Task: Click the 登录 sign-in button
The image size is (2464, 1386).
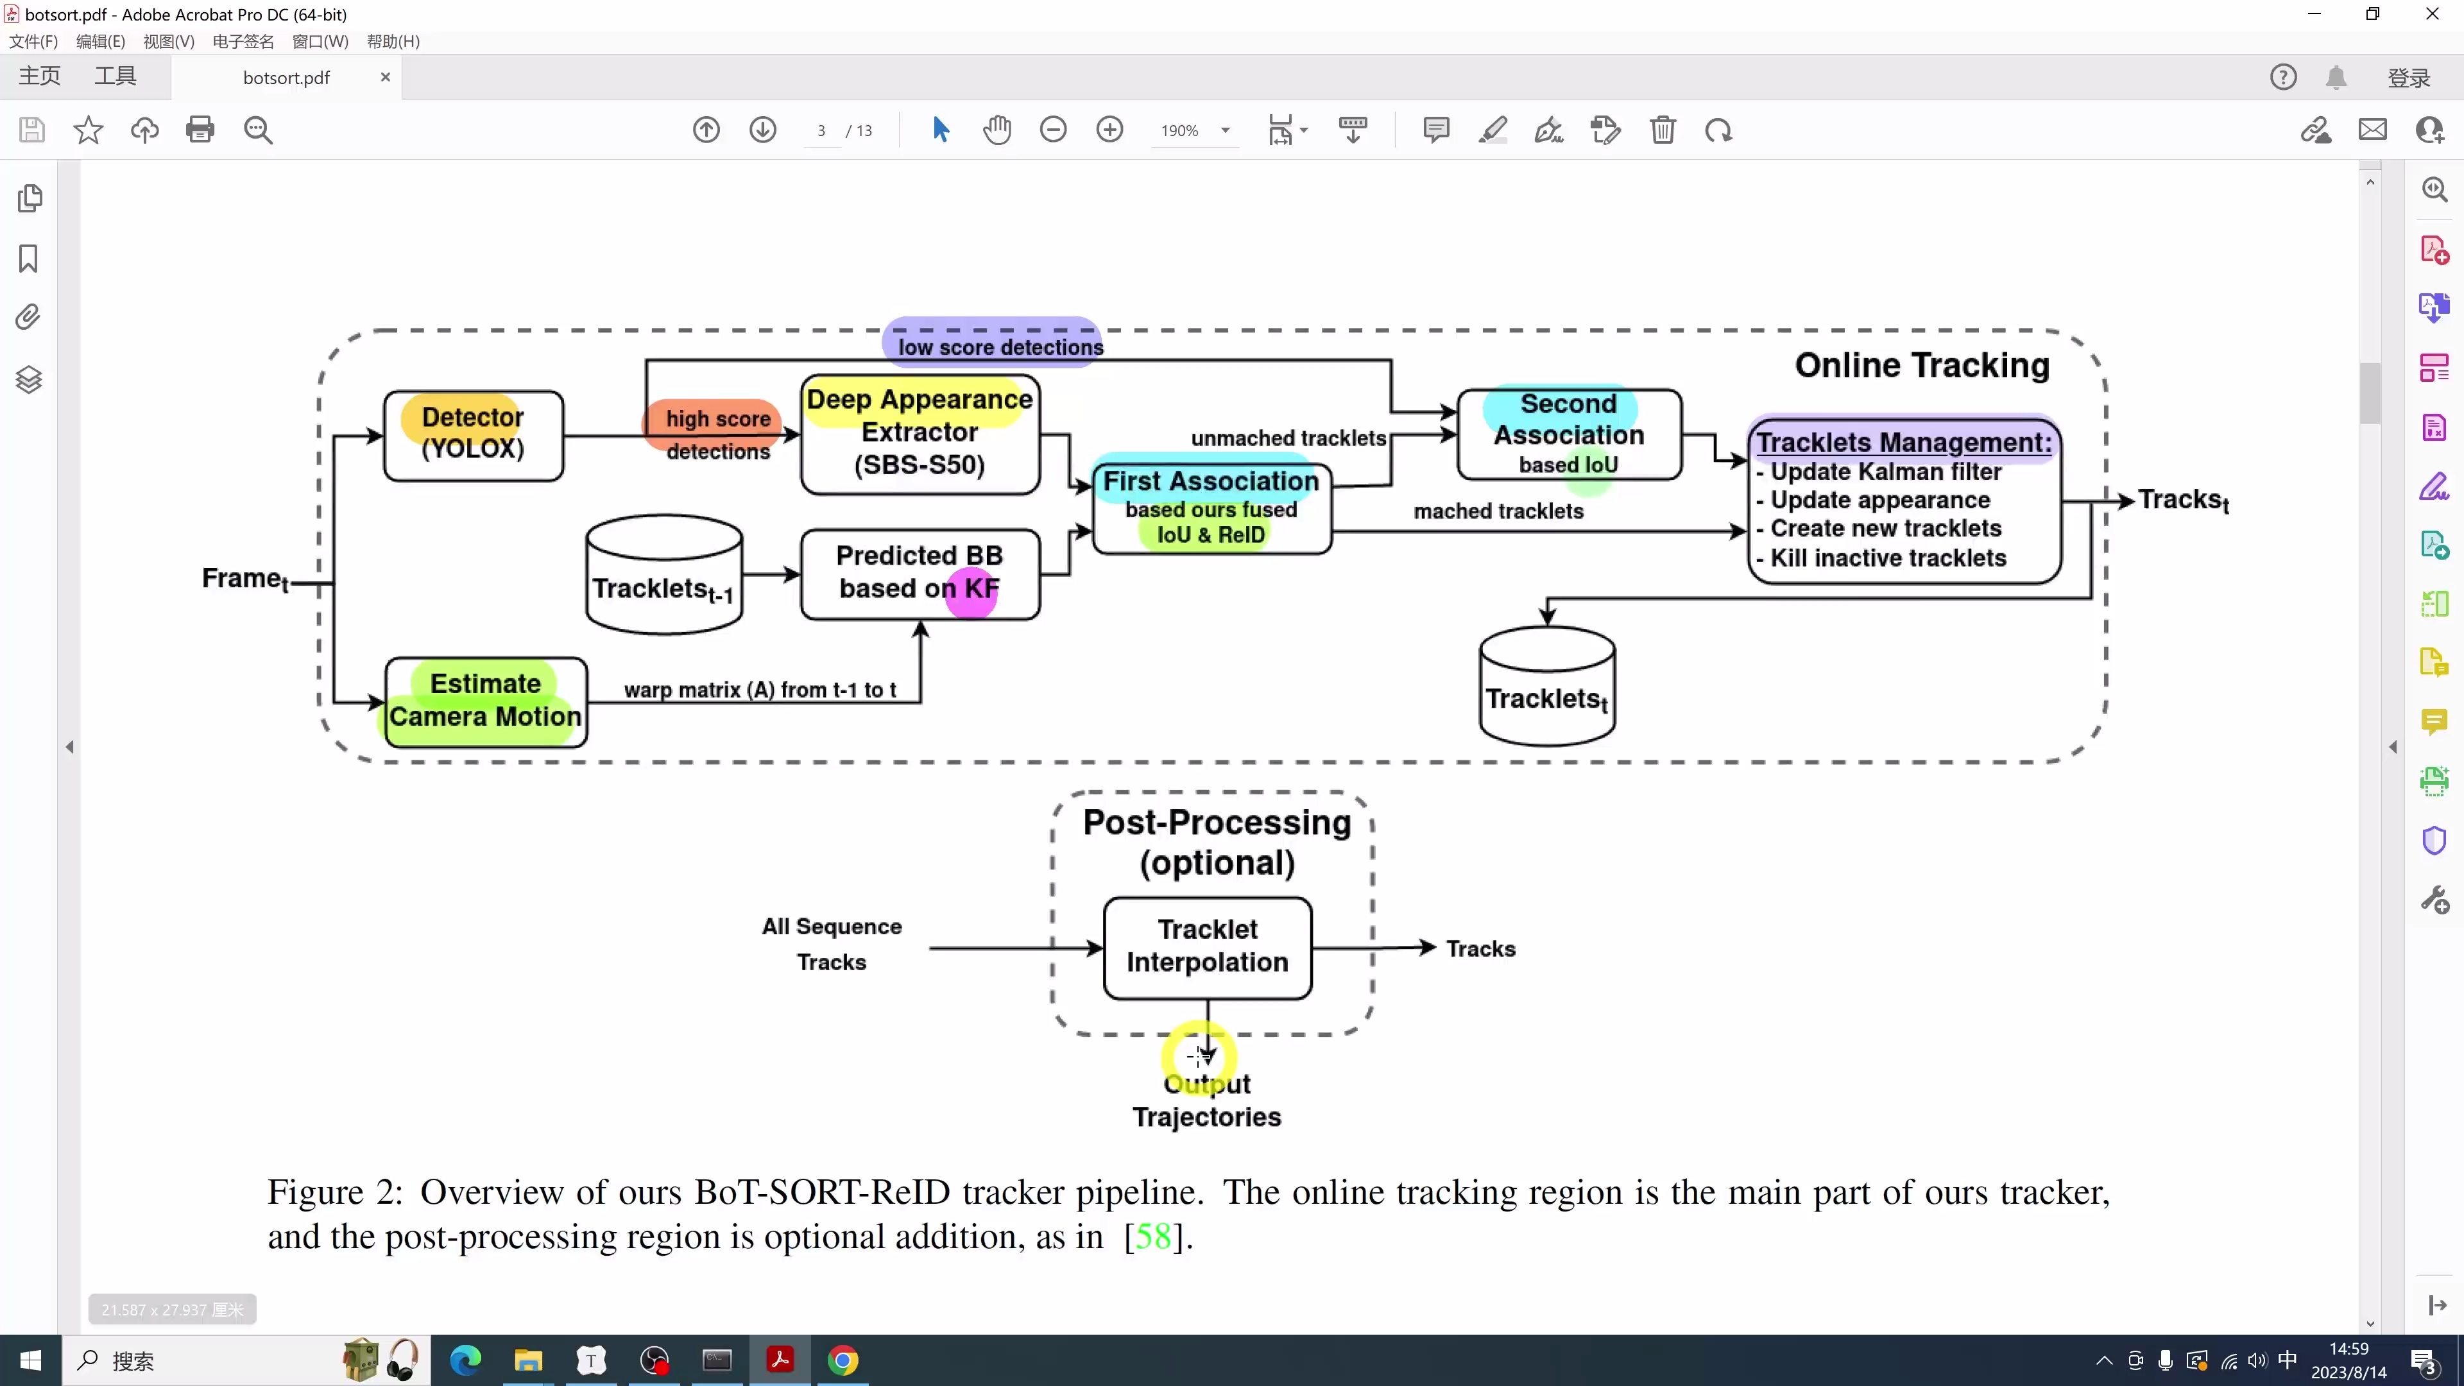Action: pyautogui.click(x=2409, y=78)
